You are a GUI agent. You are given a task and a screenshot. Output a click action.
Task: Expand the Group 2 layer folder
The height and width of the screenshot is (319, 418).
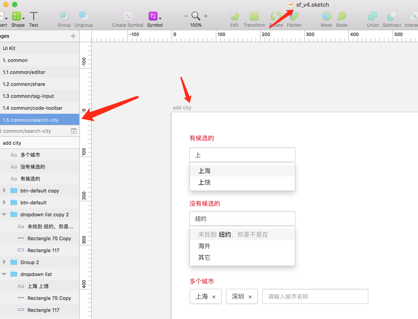[x=4, y=262]
